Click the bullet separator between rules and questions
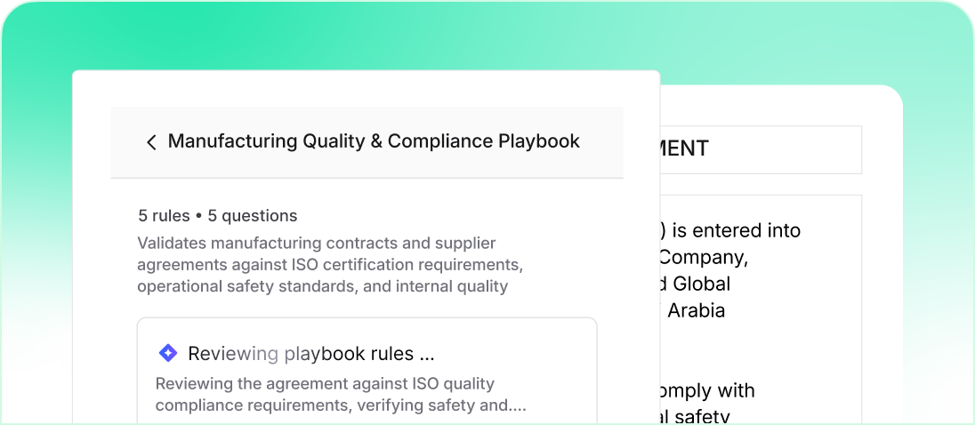 [x=199, y=216]
